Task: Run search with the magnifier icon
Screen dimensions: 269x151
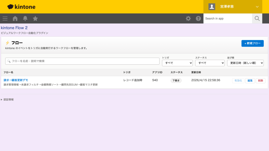Action: tap(257, 18)
